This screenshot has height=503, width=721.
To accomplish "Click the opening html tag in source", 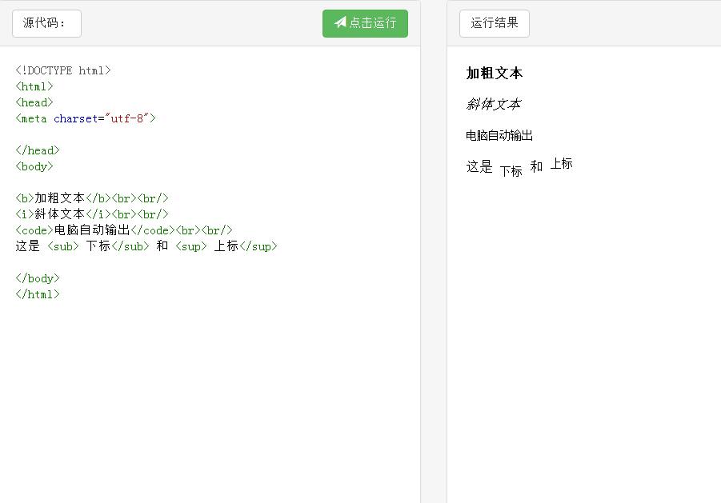I will pos(34,86).
